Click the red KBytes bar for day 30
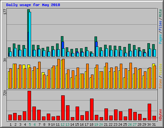The width and height of the screenshot is (164, 128). click(x=150, y=112)
